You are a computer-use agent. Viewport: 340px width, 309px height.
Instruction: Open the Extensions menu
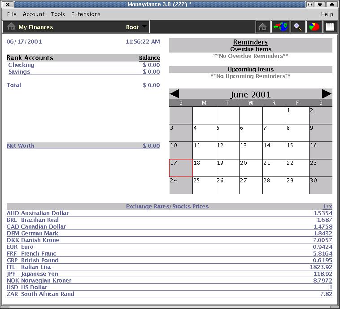pos(86,14)
